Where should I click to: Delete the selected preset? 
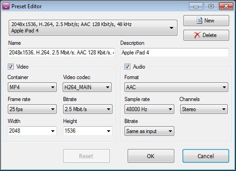coord(206,35)
